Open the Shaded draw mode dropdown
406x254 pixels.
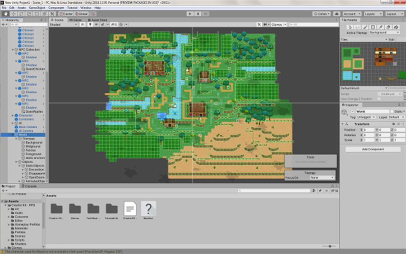coord(64,25)
